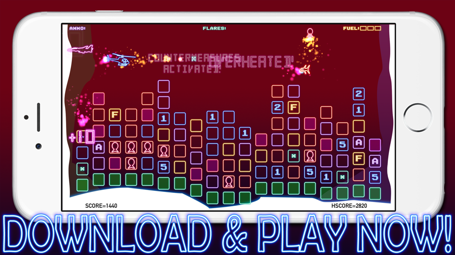Tap the person block right of a star block
Image resolution: width=455 pixels, height=255 pixels.
(x=310, y=156)
